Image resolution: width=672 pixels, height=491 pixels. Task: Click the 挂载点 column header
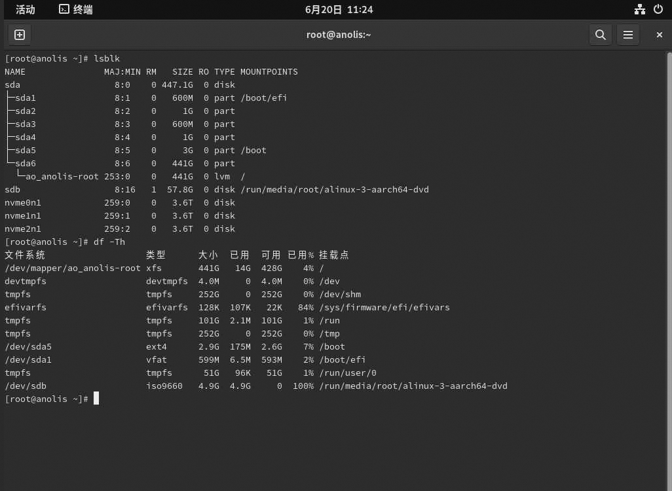click(334, 255)
